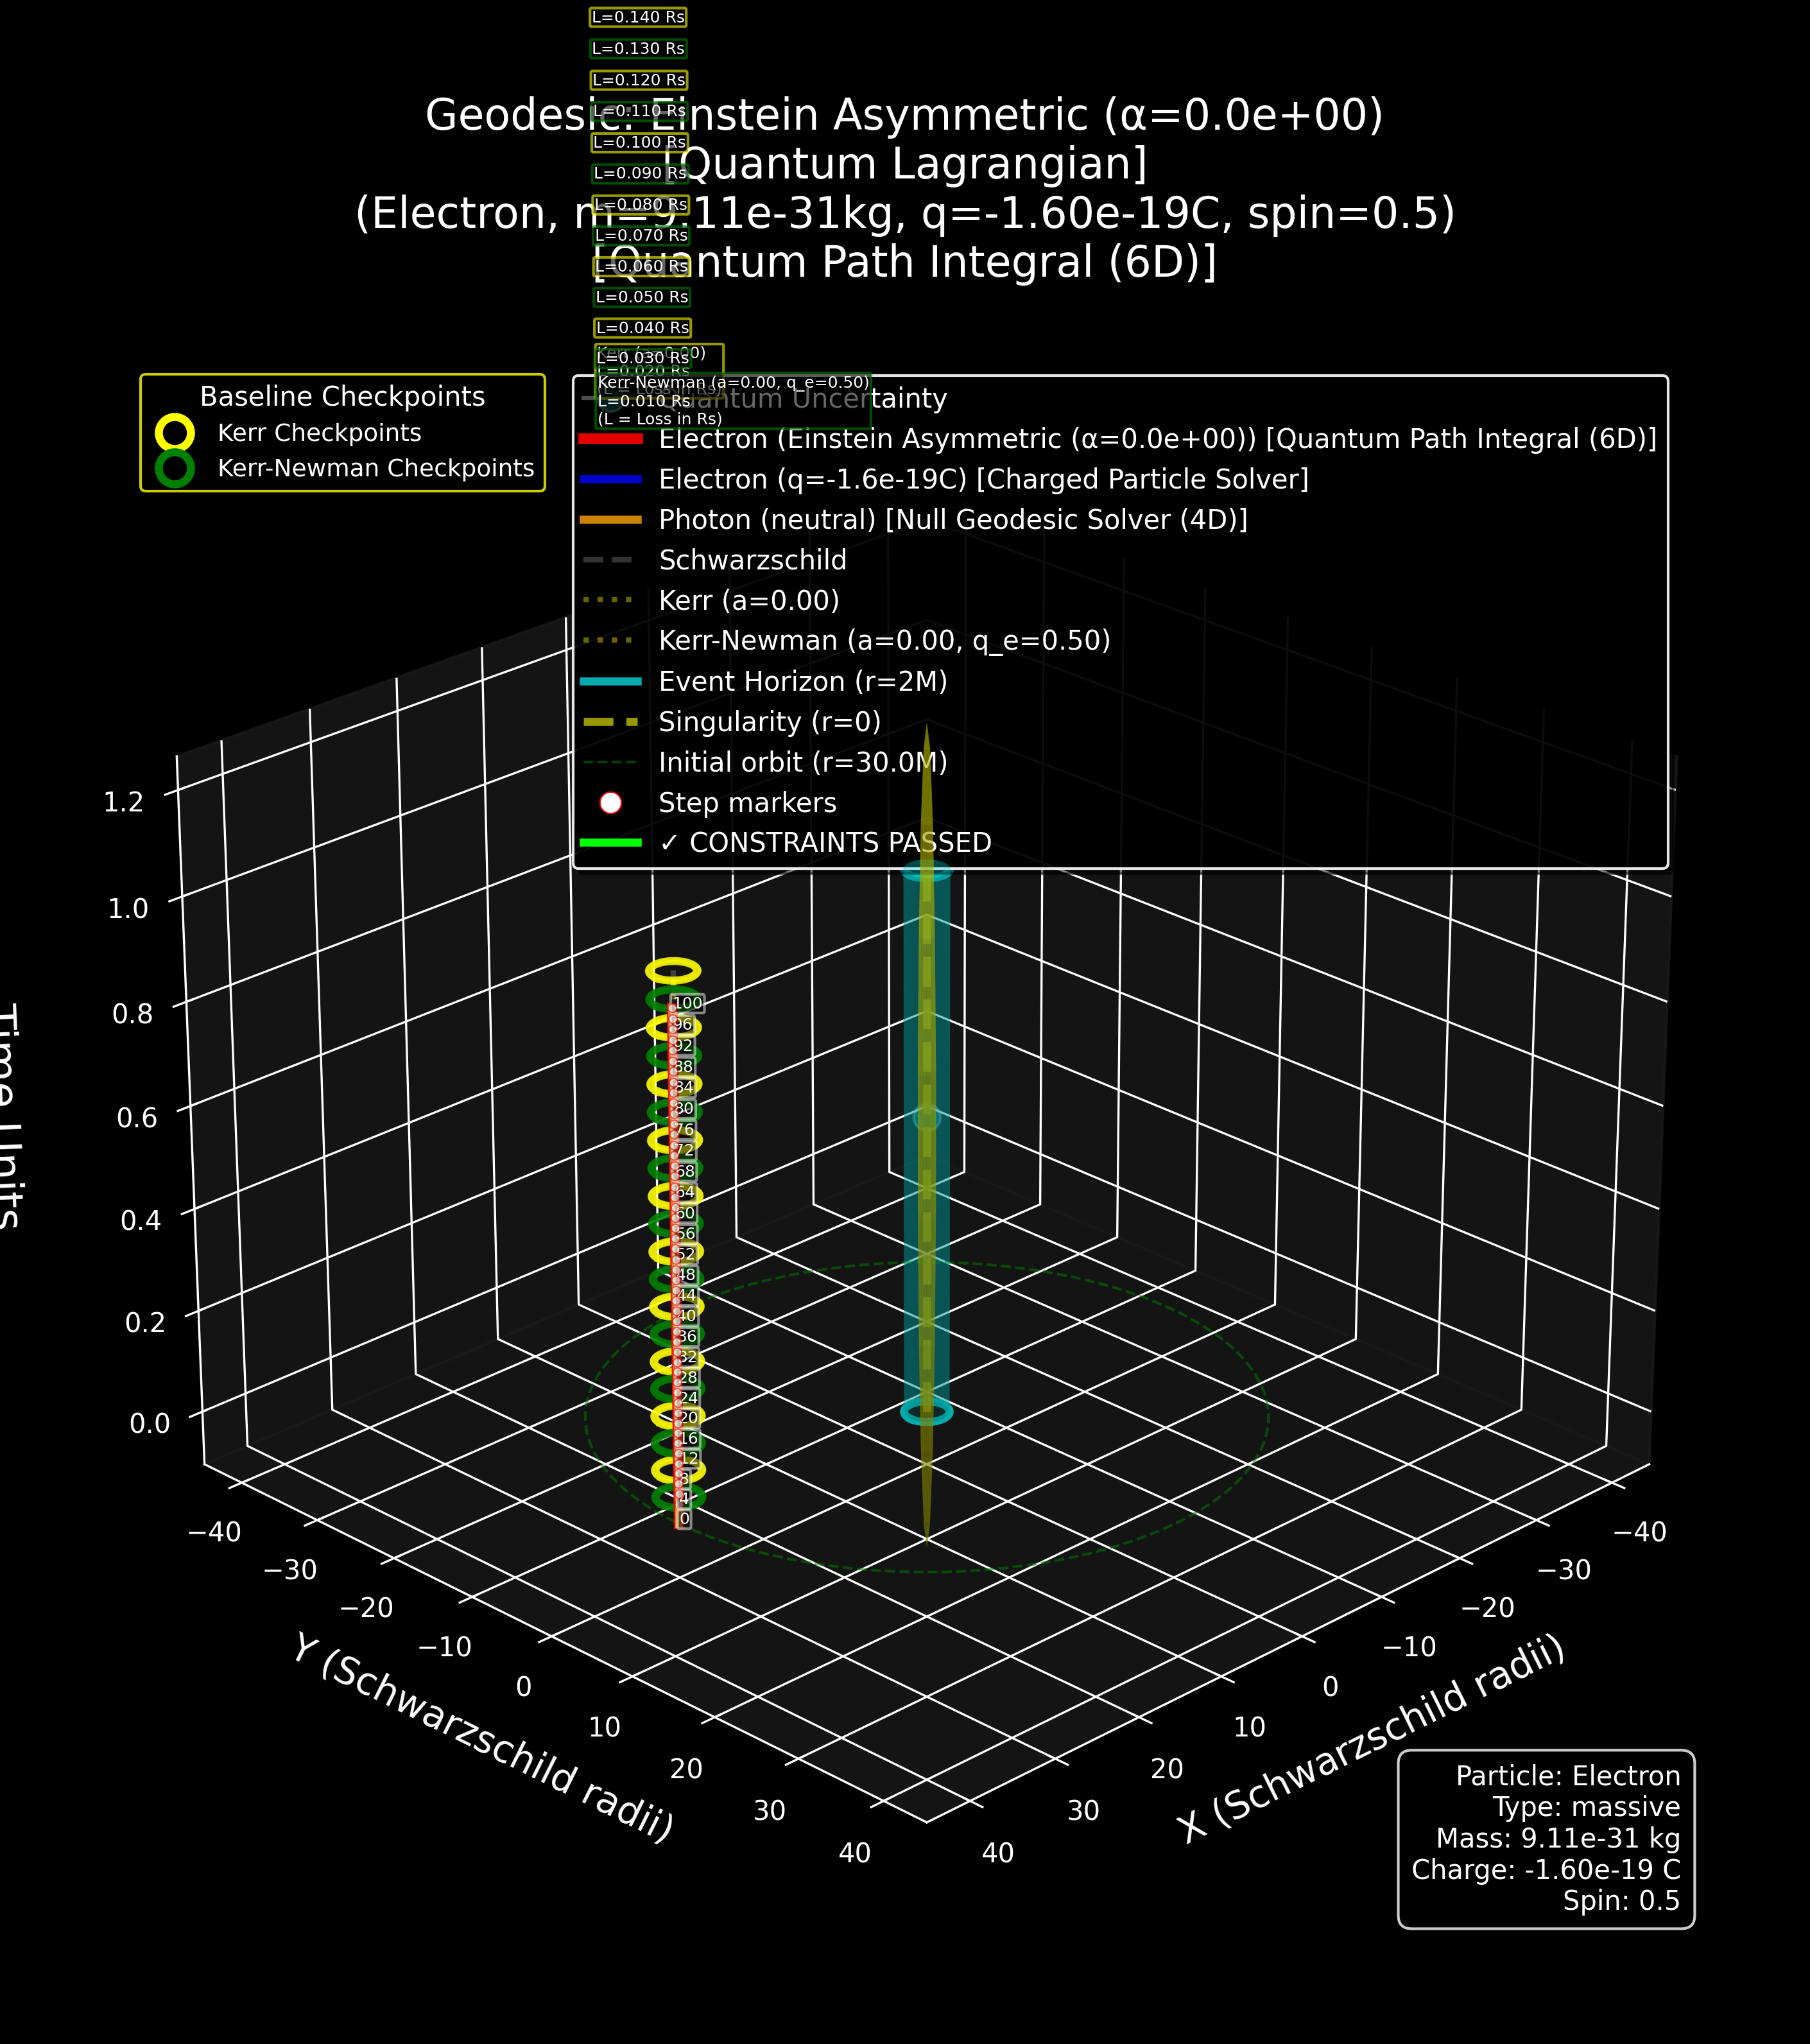This screenshot has width=1810, height=2044.
Task: Click step marker label 56
Action: [685, 1233]
